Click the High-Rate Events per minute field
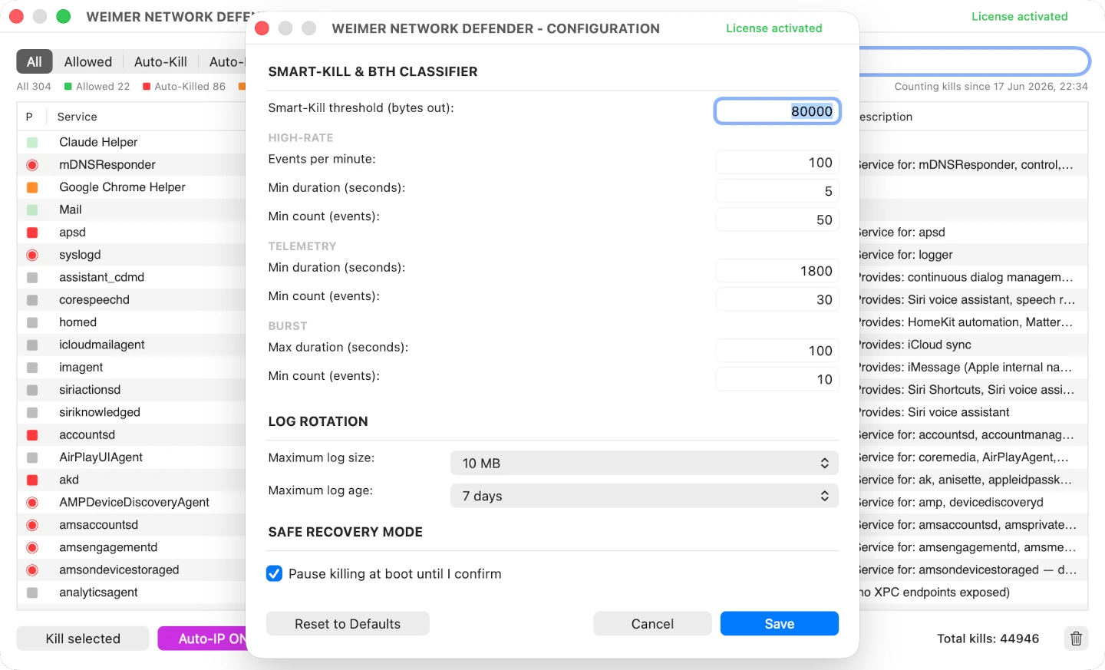This screenshot has height=670, width=1105. click(x=777, y=163)
